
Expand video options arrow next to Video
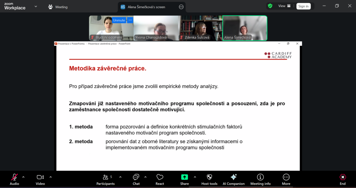click(51, 177)
